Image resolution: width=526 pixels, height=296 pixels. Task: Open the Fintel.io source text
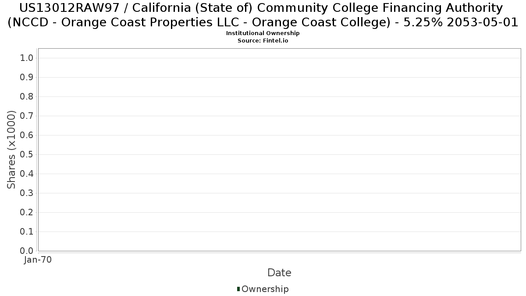pos(263,41)
